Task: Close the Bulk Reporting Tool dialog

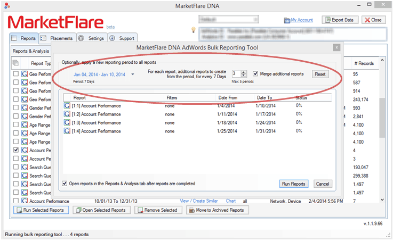Action: (x=336, y=47)
